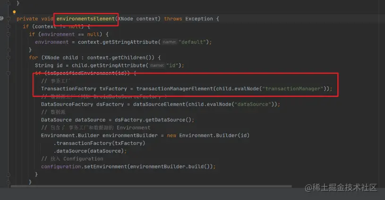Click the 'void' return type keyword
Image resolution: width=385 pixels, height=200 pixels.
point(47,19)
